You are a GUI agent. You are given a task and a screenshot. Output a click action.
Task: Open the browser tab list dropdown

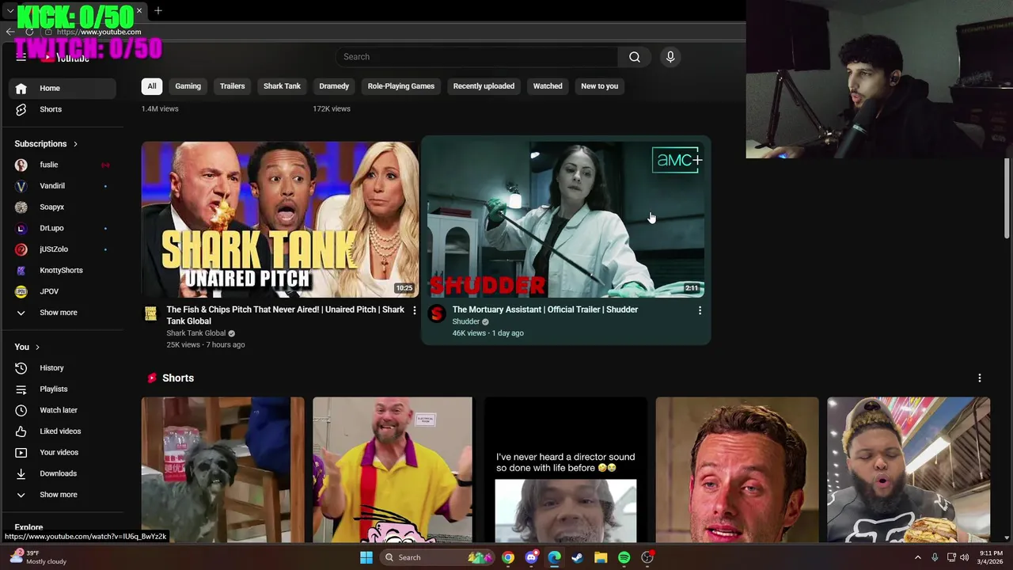tap(9, 11)
